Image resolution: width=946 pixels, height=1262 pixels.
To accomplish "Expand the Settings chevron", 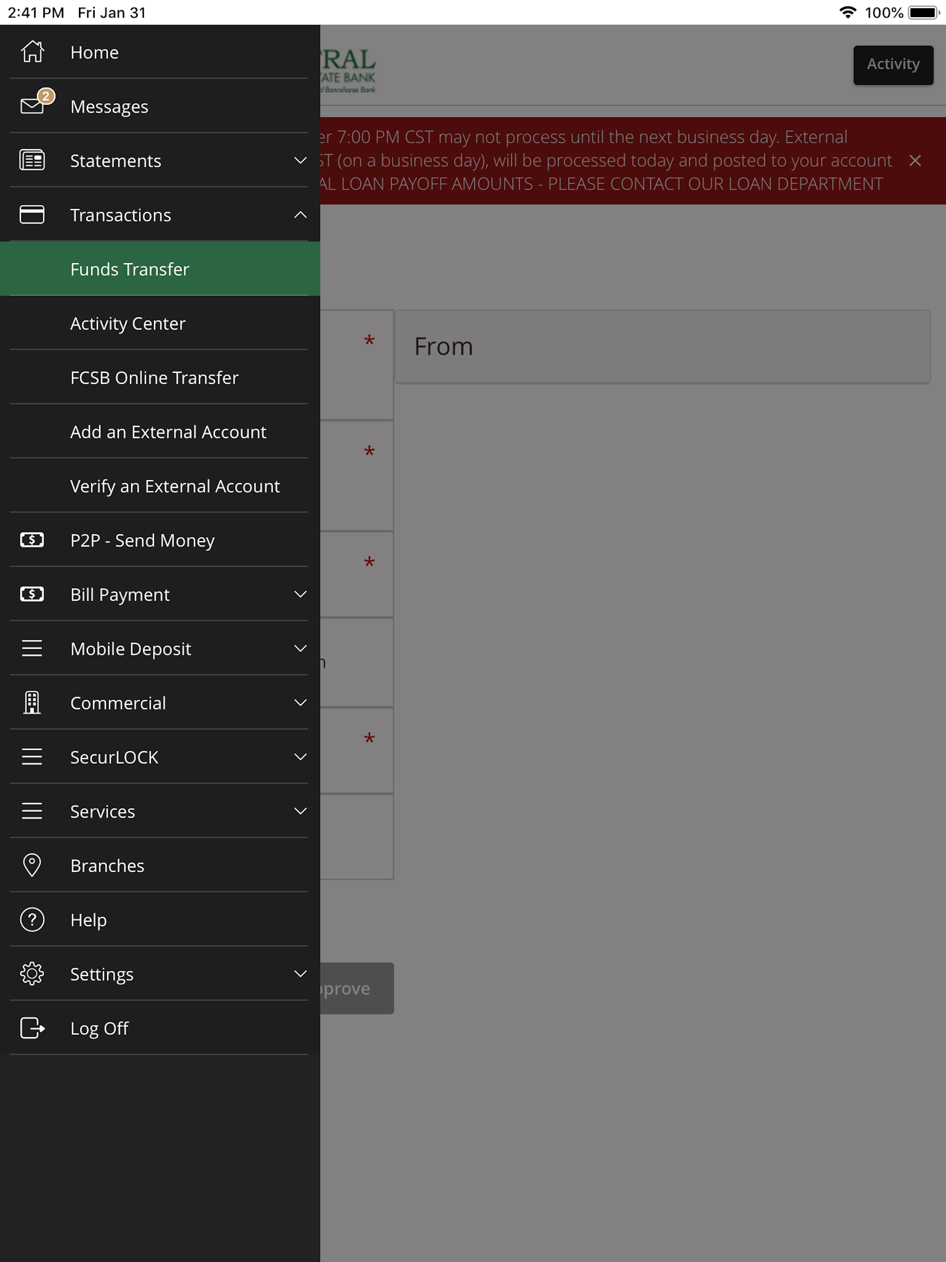I will [x=300, y=973].
